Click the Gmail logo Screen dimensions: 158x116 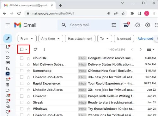pyautogui.click(x=25, y=25)
